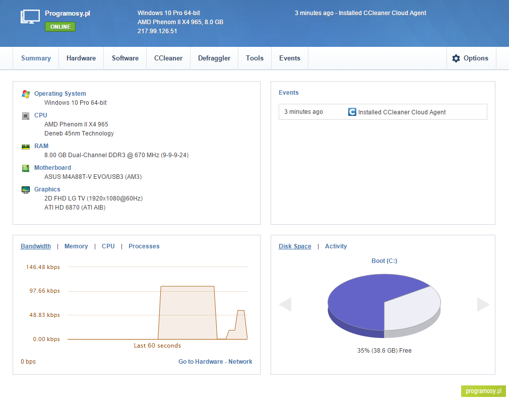The image size is (509, 400).
Task: Follow Go to Hardware - Network link
Action: [x=215, y=361]
